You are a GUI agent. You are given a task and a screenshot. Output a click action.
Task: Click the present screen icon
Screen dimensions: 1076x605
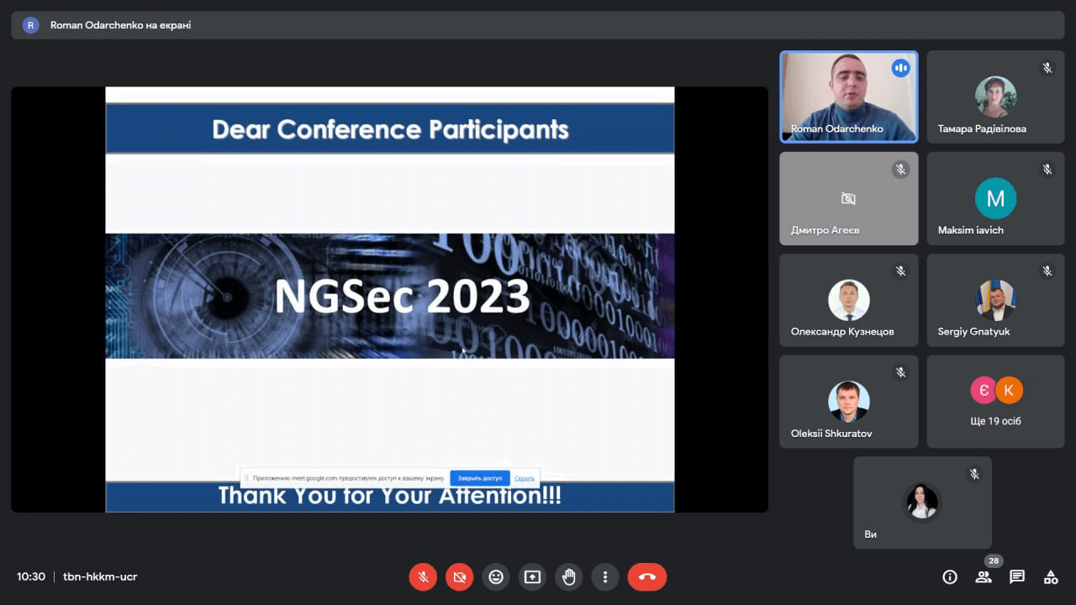point(532,577)
